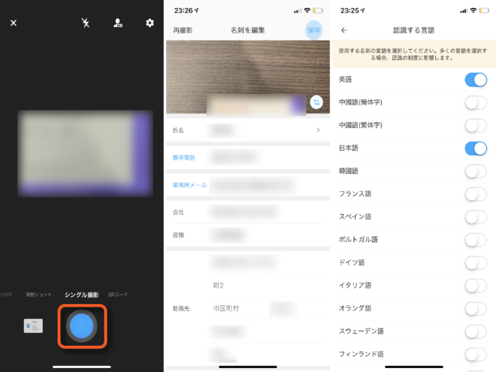496x372 pixels.
Task: Turn off the 日本語 language toggle
Action: pos(476,148)
